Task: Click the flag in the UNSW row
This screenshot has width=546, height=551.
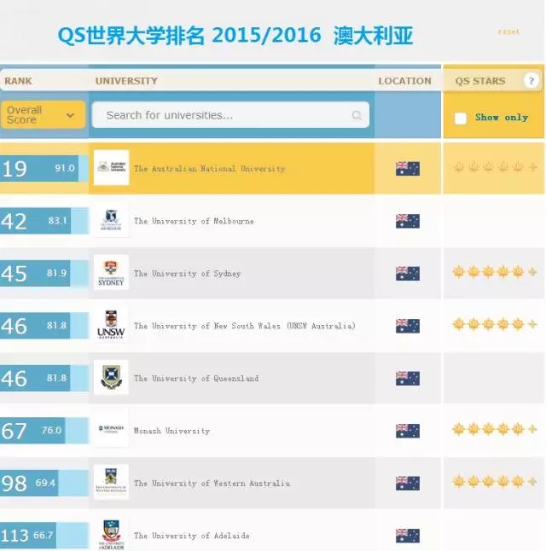Action: [x=408, y=326]
